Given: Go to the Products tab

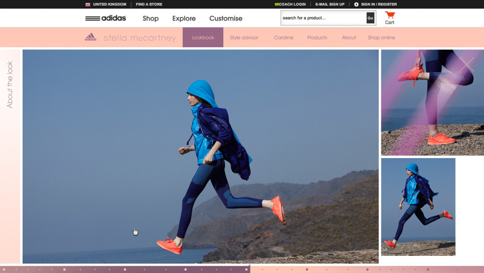Looking at the screenshot, I should click(317, 38).
